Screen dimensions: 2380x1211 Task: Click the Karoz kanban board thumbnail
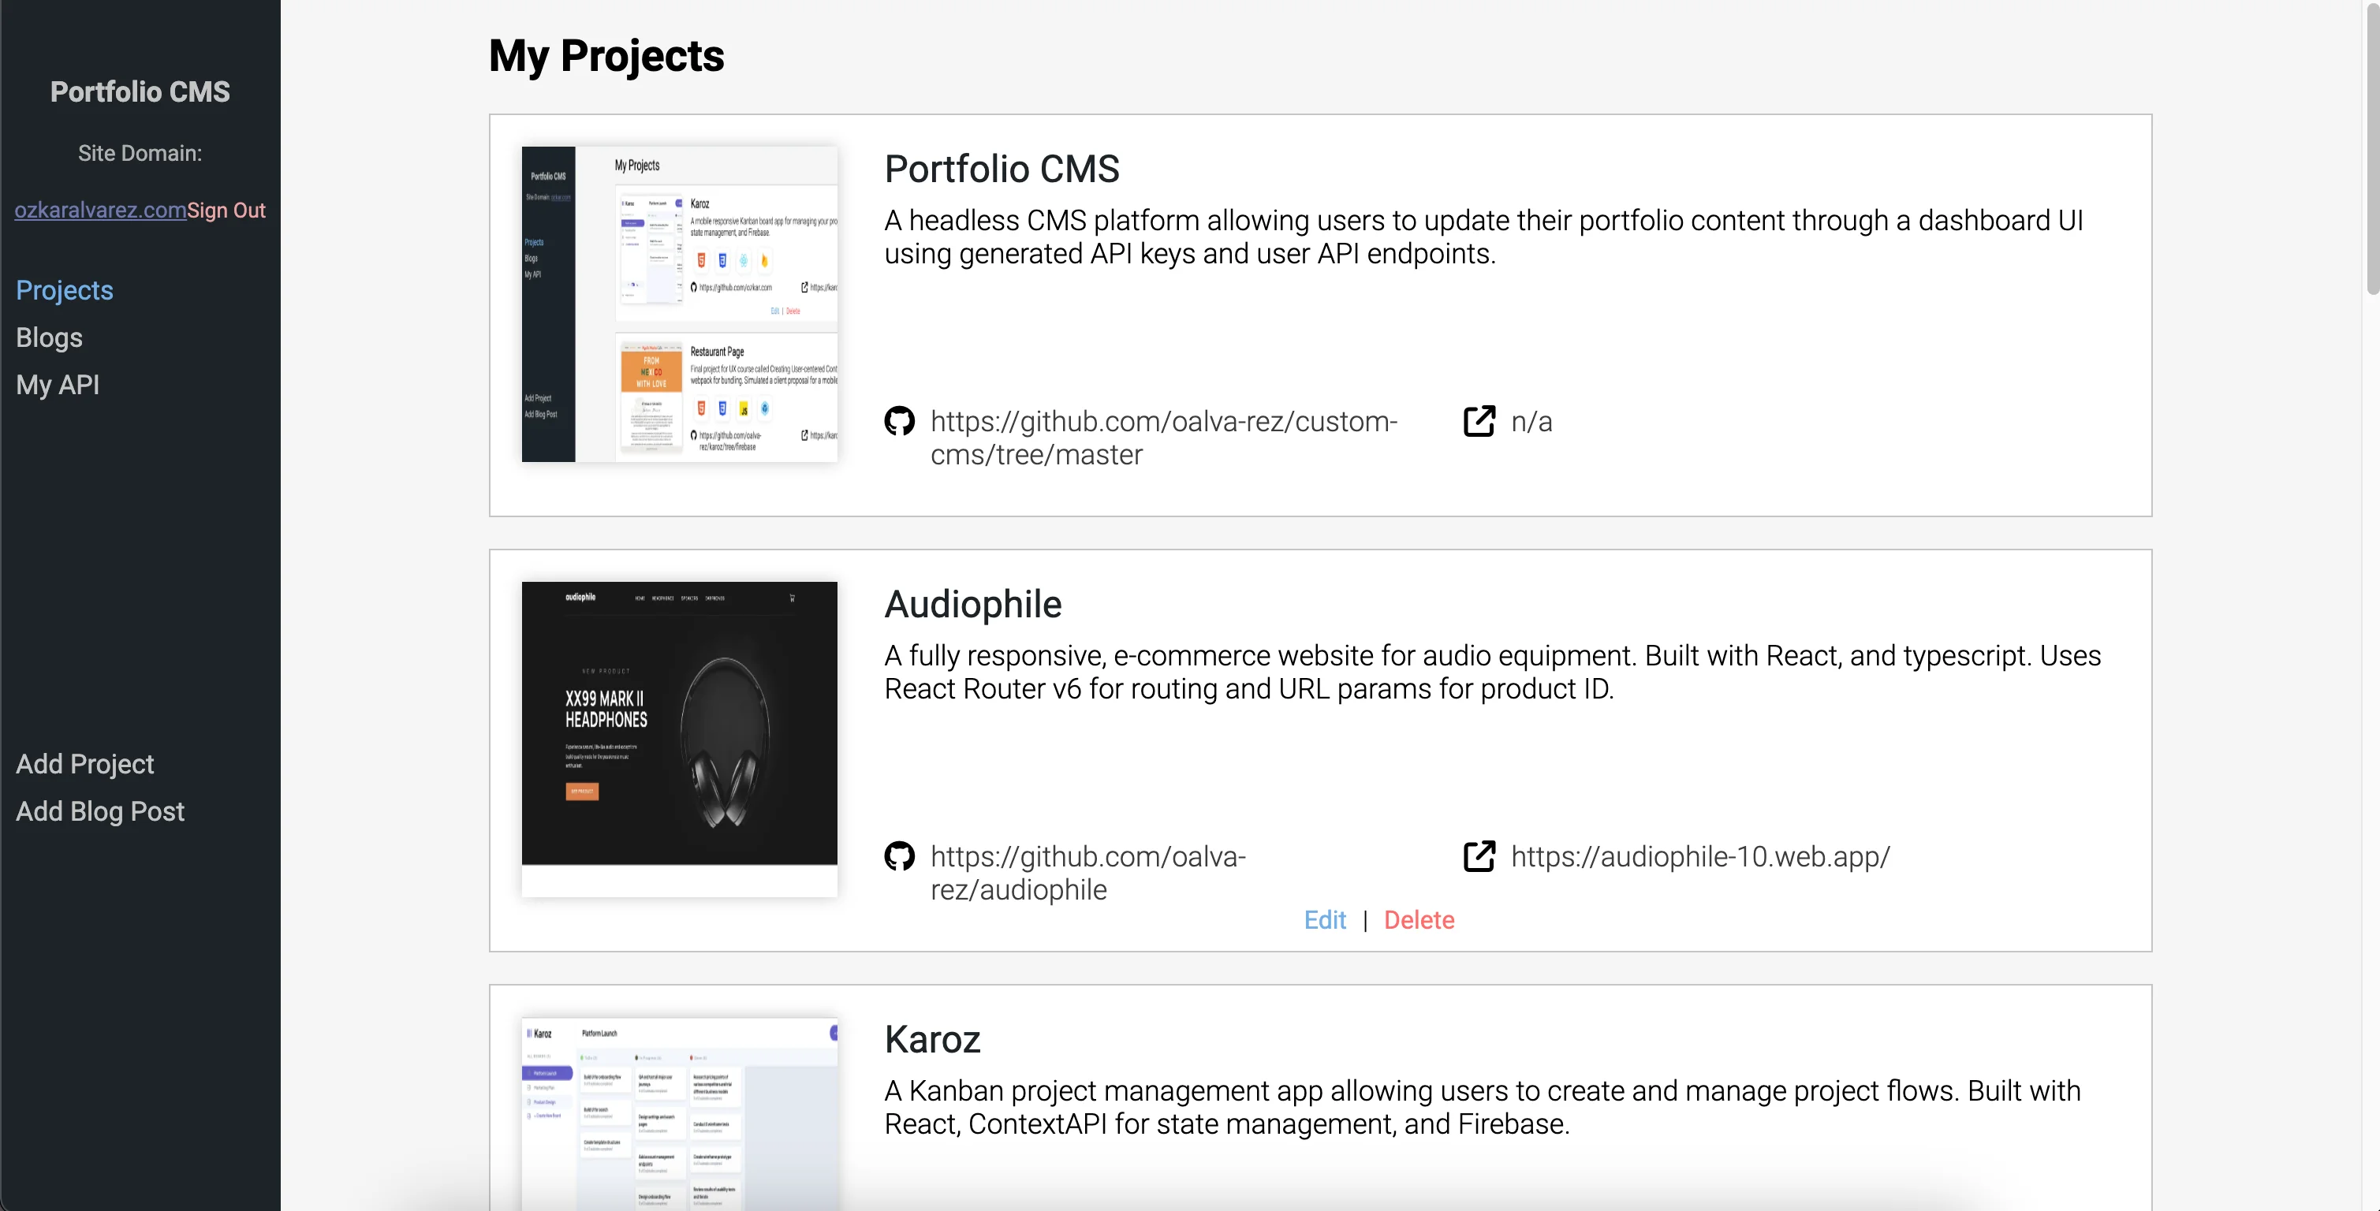point(679,1113)
